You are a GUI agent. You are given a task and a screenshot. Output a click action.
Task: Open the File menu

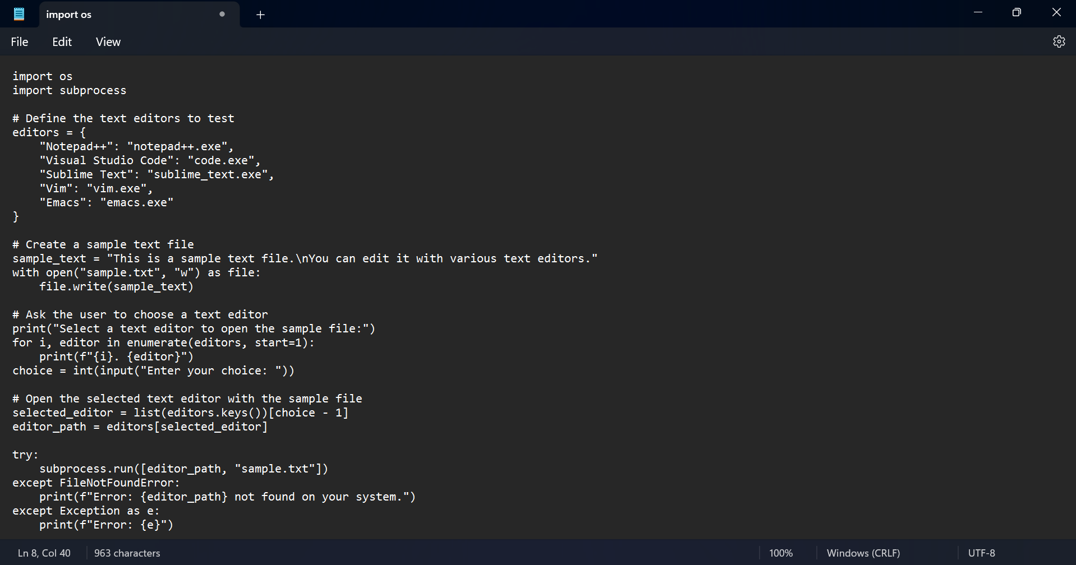(x=19, y=41)
